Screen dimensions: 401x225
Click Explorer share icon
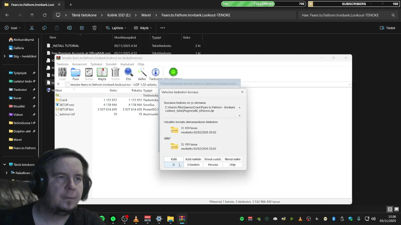pos(82,28)
